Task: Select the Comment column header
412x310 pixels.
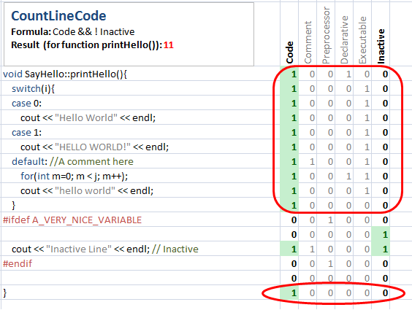Action: click(x=308, y=42)
